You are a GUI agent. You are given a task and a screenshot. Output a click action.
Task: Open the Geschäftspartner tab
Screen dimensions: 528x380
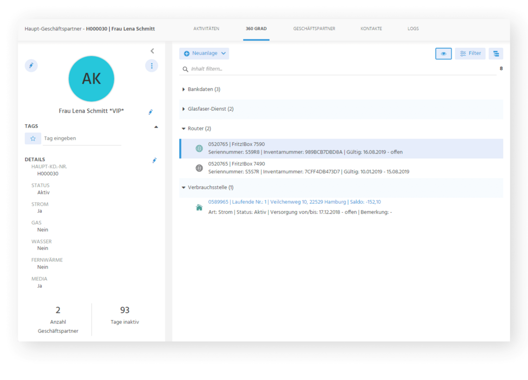pos(314,29)
